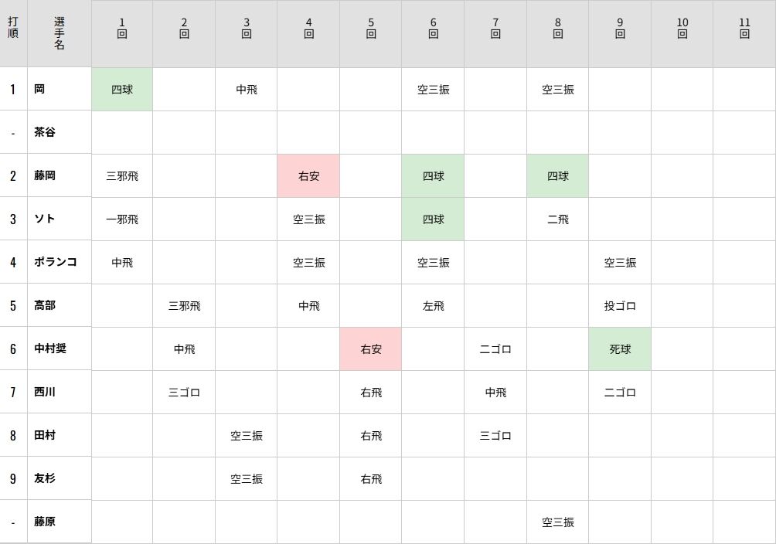Click the 死球 cell for 中村奨 in inning 9

tap(620, 349)
